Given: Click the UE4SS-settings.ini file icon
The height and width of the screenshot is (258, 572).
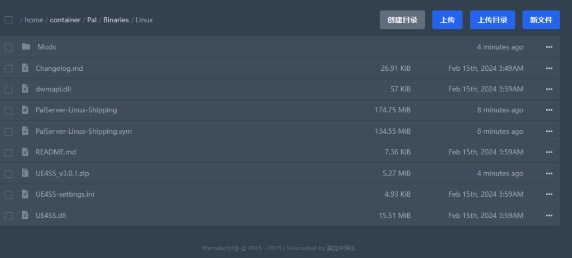Looking at the screenshot, I should pyautogui.click(x=25, y=194).
